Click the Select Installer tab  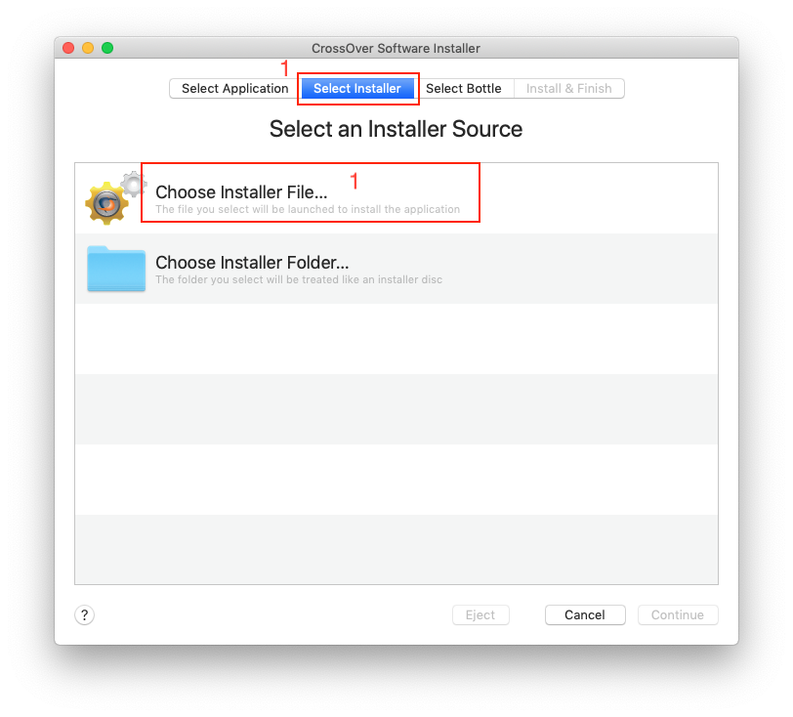pyautogui.click(x=357, y=89)
